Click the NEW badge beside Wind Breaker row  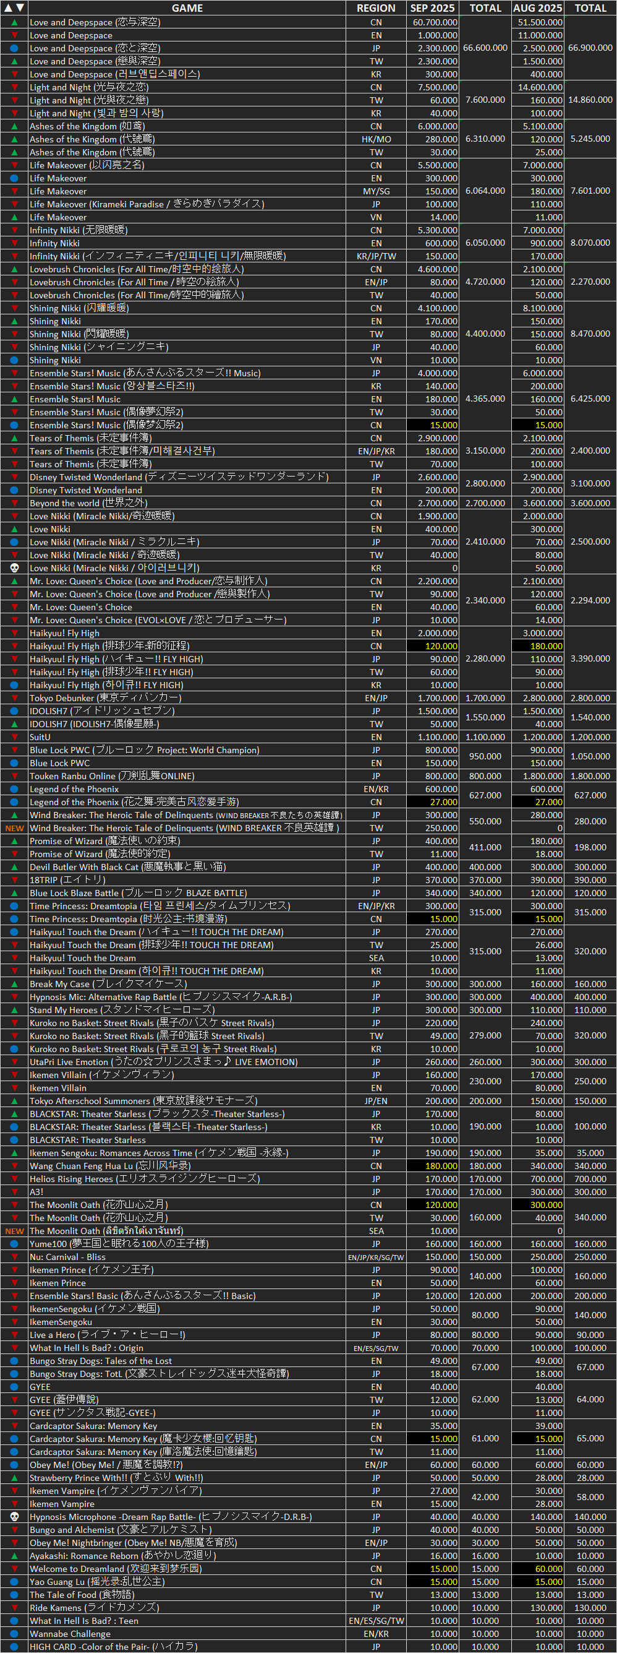[x=14, y=828]
